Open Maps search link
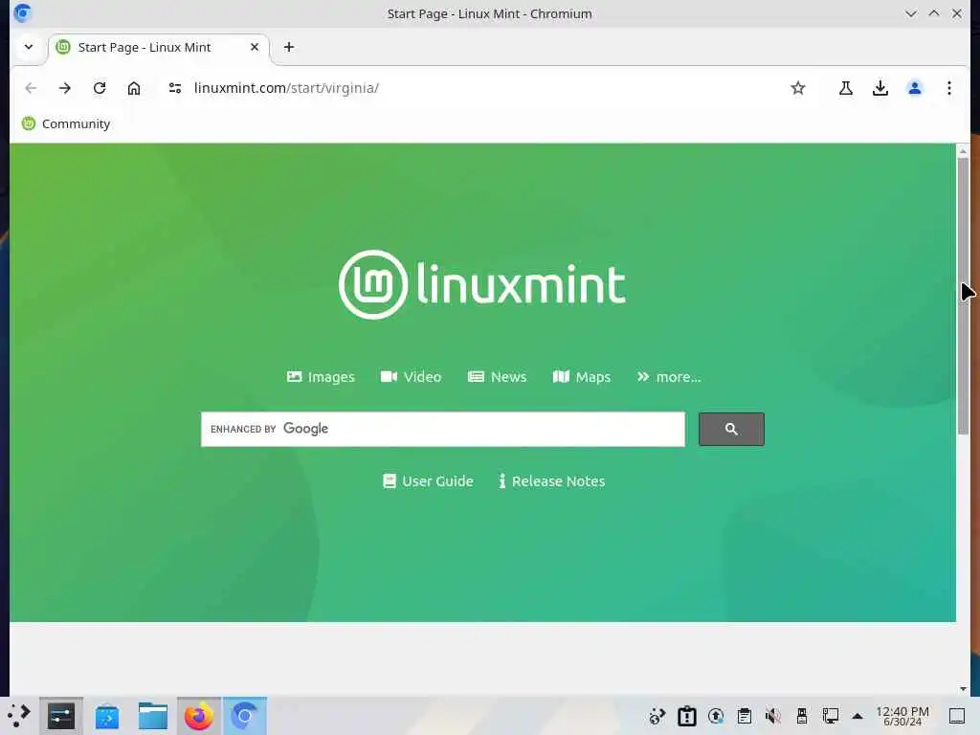This screenshot has width=980, height=735. click(x=581, y=377)
